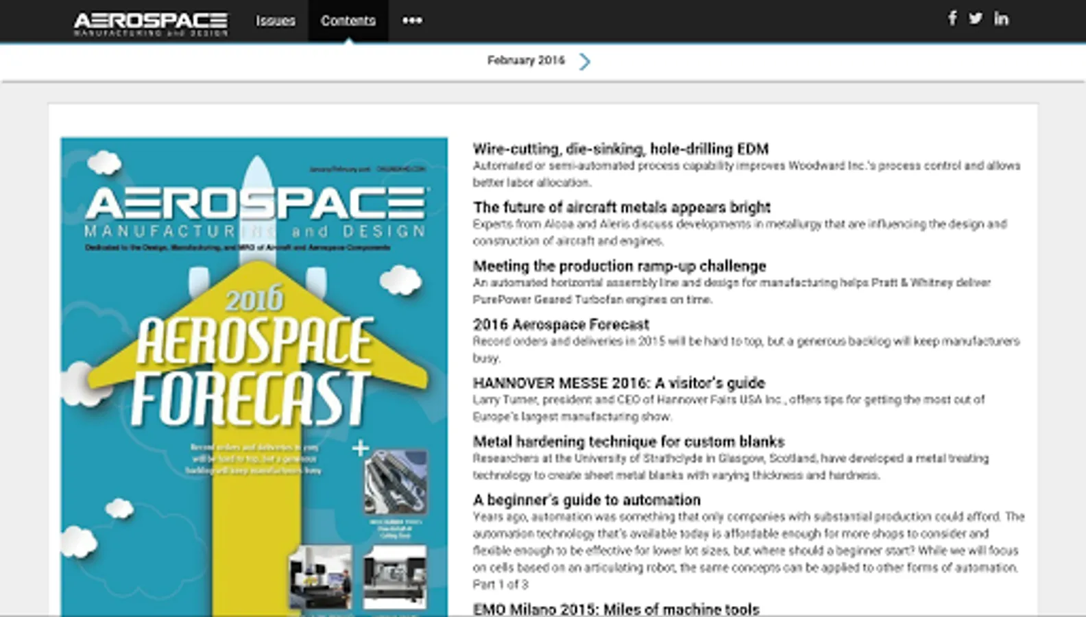This screenshot has width=1086, height=617.
Task: Click the University of Strathclyde summary text
Action: 731,466
